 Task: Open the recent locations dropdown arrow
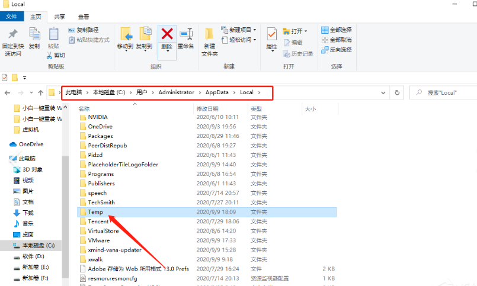coord(31,93)
